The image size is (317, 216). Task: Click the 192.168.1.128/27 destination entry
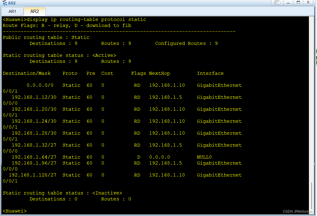click(33, 175)
